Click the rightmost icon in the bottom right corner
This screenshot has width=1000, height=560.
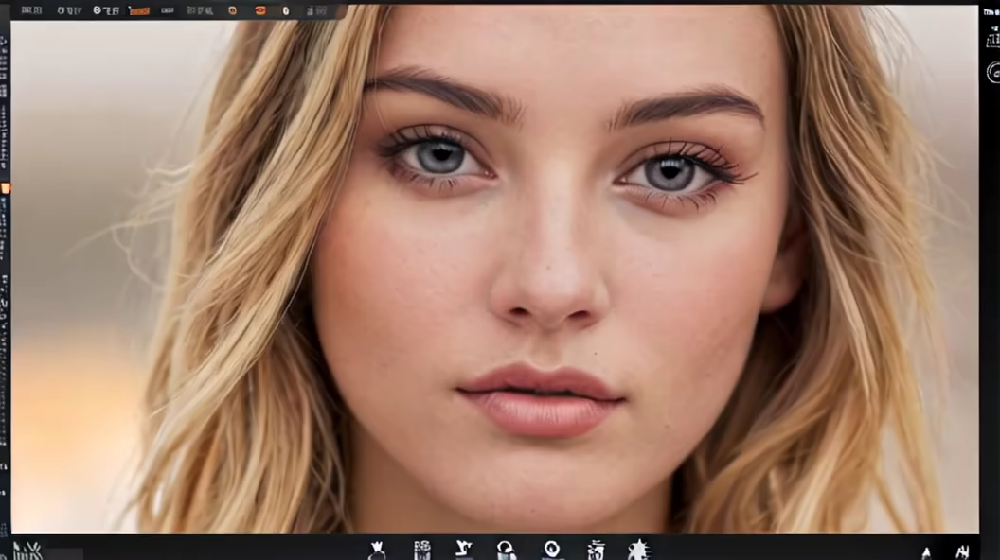963,551
